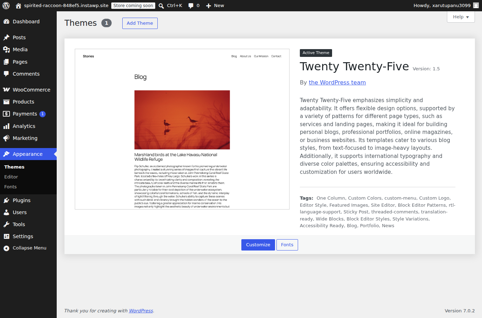The height and width of the screenshot is (318, 482).
Task: Open the Help dropdown tab
Action: coord(461,17)
